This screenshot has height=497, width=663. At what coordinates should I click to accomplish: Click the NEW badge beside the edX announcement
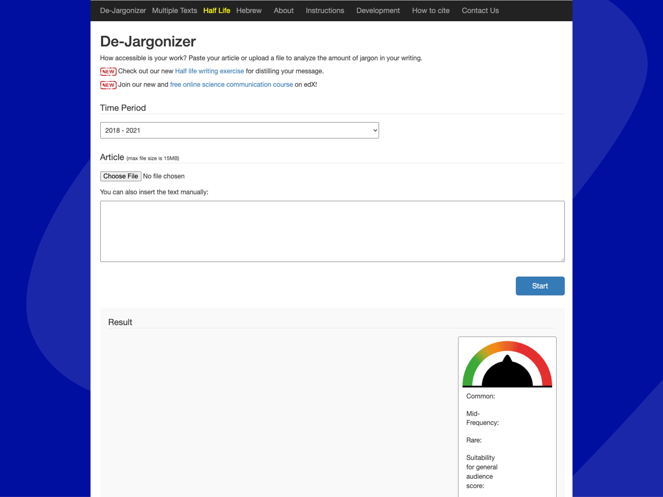click(108, 85)
